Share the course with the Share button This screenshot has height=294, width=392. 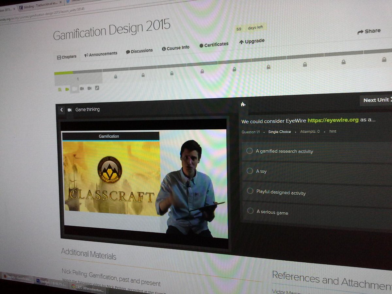click(369, 31)
